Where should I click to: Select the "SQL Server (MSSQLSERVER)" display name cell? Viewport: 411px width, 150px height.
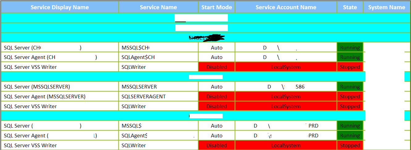click(x=60, y=87)
